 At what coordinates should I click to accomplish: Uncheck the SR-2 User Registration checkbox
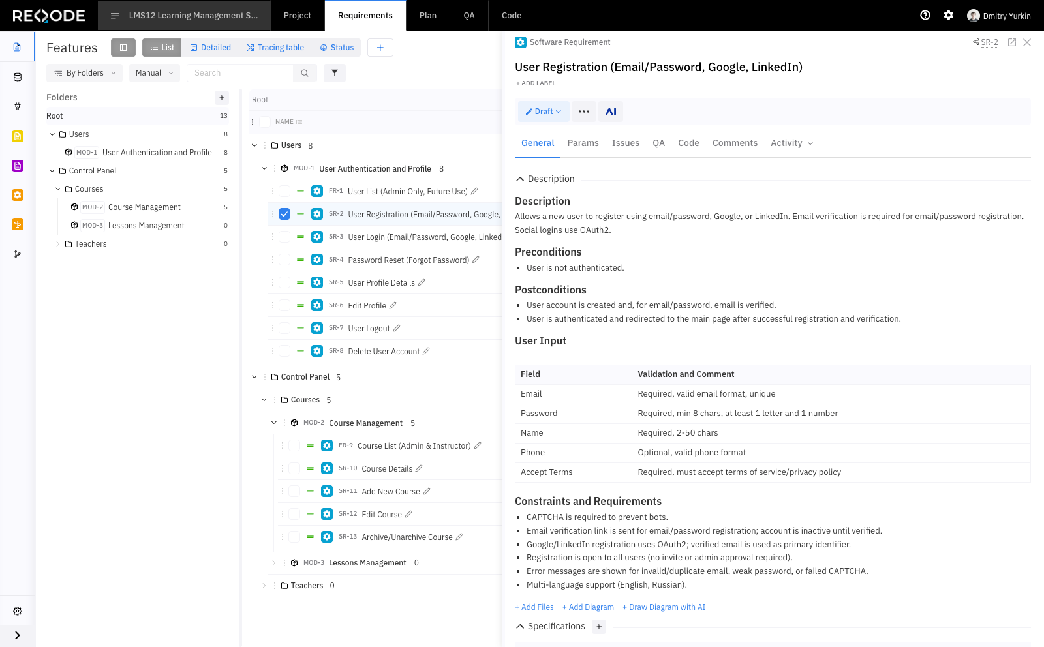click(284, 214)
